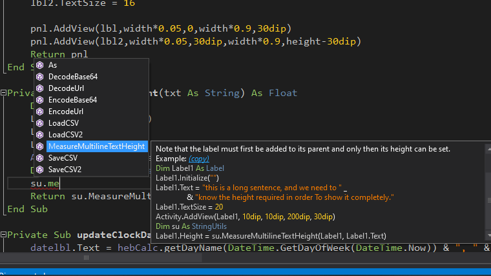Click the icon beside DecodeBase64 suggestion
This screenshot has width=491, height=276.
(x=40, y=77)
